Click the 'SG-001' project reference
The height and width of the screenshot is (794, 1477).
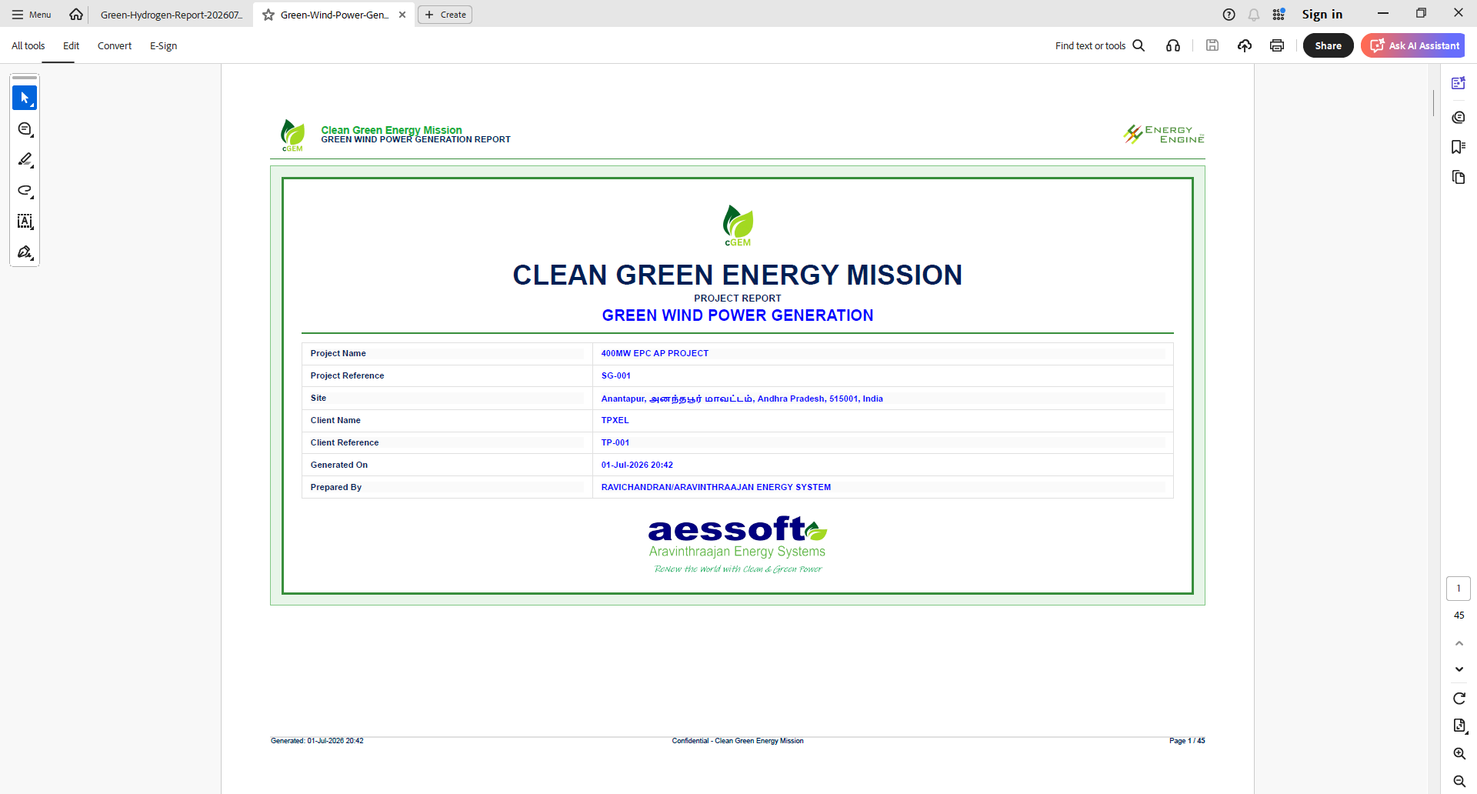[x=616, y=376]
